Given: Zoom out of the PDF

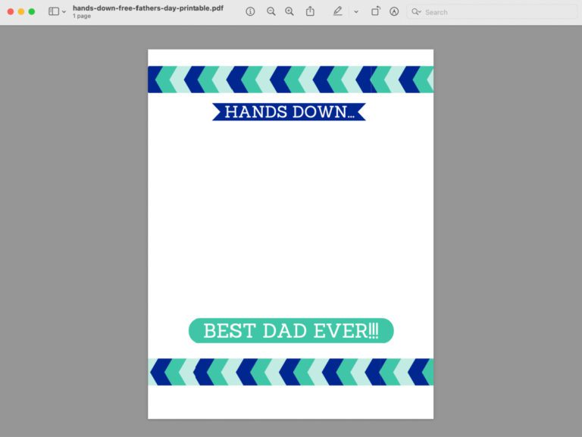Looking at the screenshot, I should [271, 11].
